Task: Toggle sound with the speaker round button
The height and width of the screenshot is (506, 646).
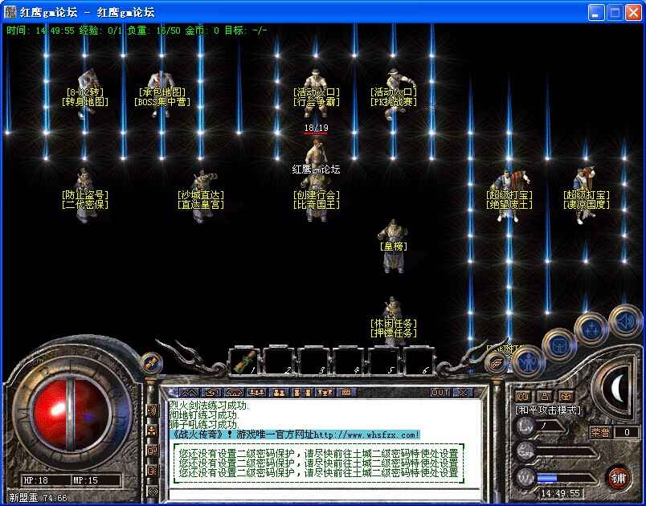Action: coord(624,320)
